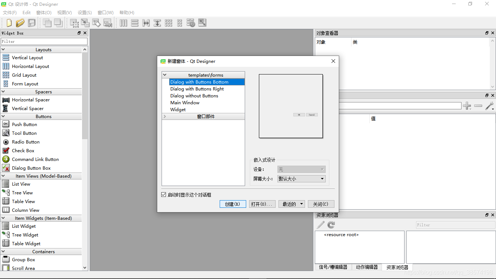
Task: Toggle the show dialog on startup checkbox
Action: [163, 195]
